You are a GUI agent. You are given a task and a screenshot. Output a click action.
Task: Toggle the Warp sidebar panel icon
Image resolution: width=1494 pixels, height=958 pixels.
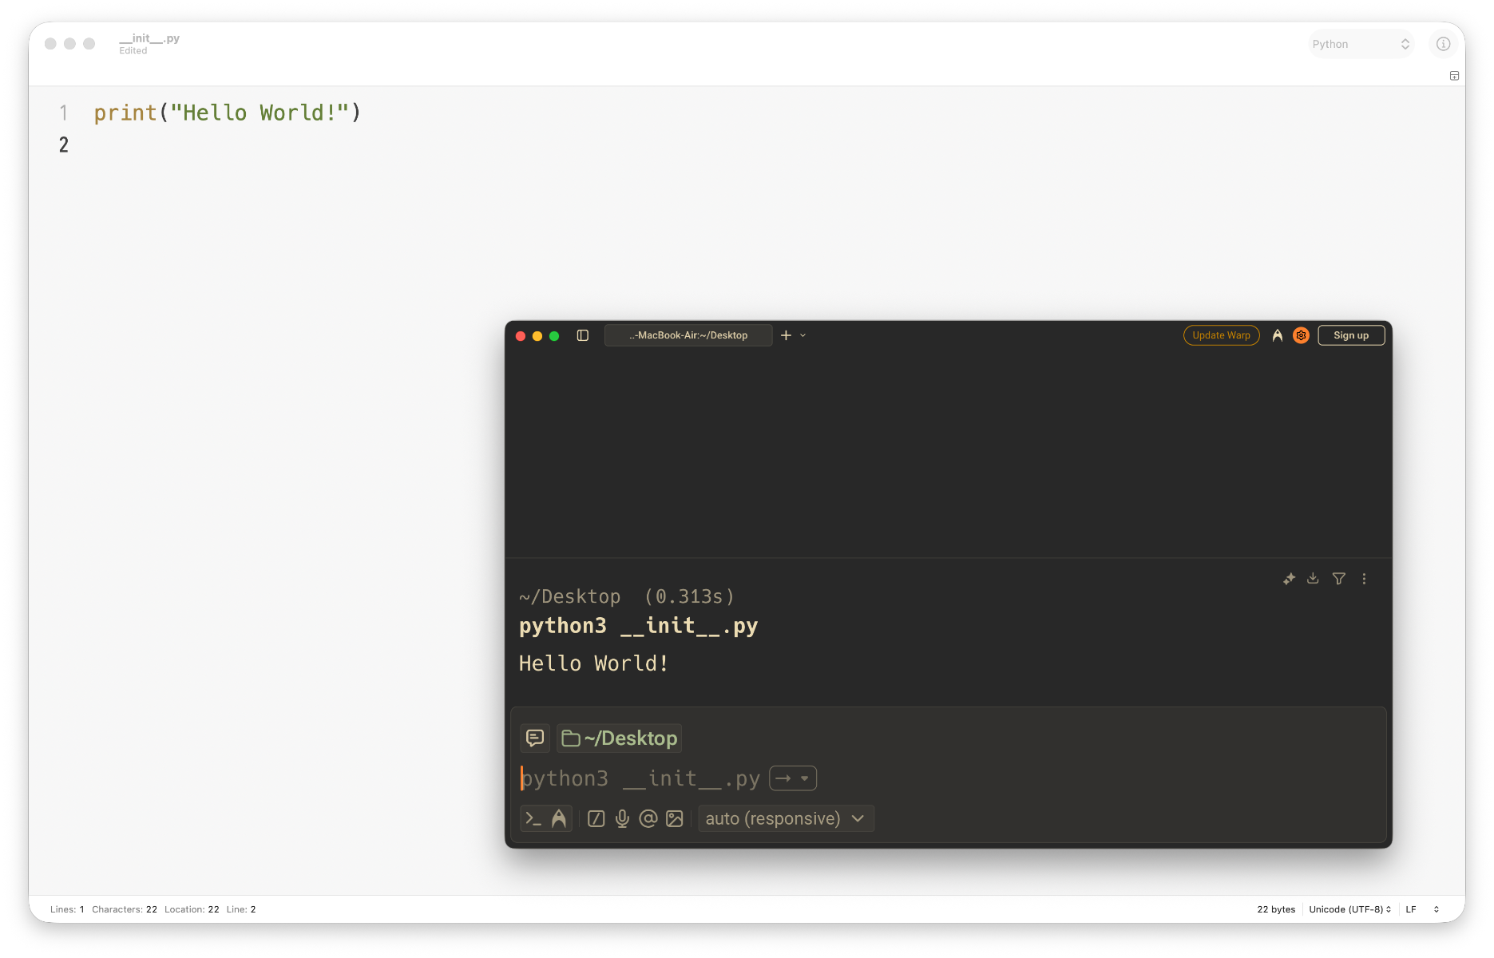click(583, 335)
